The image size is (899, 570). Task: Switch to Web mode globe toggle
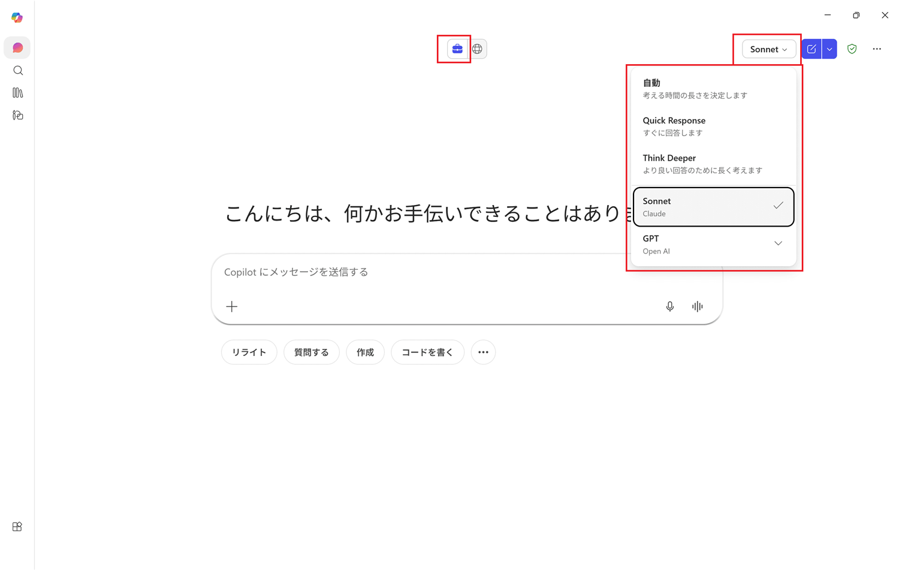(477, 49)
